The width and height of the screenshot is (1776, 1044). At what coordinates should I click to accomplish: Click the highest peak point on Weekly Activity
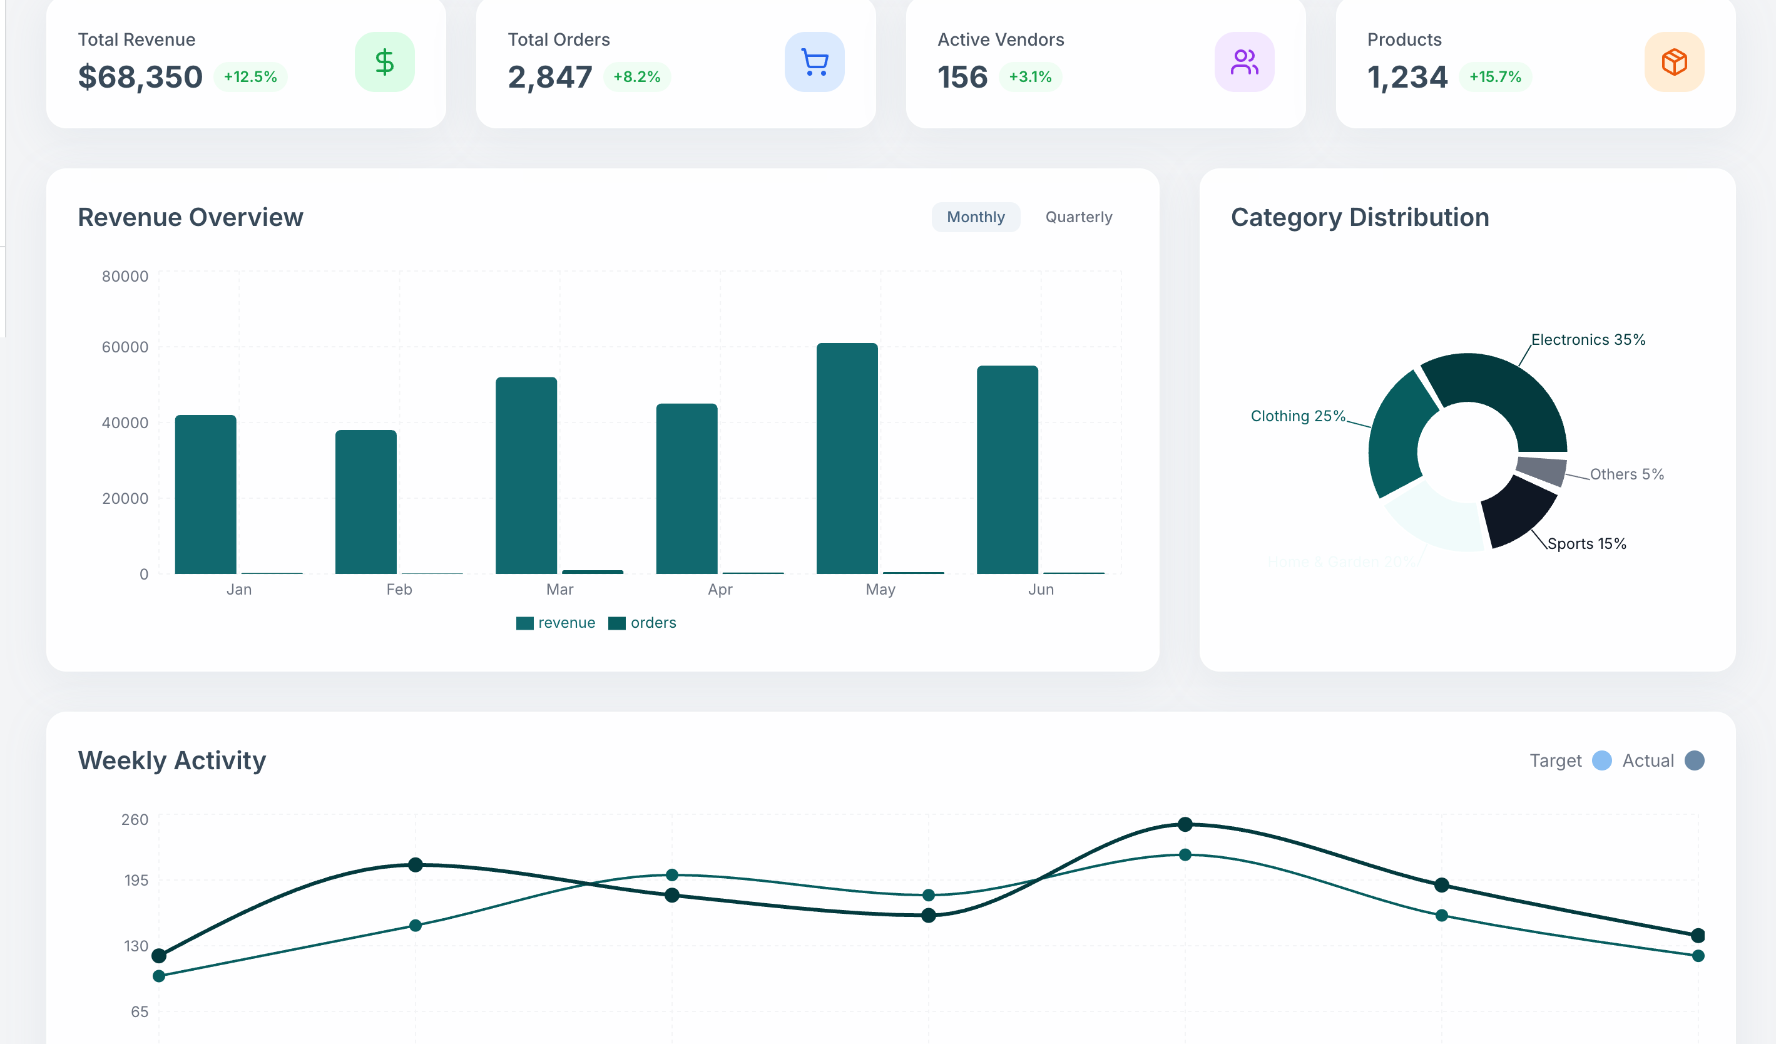coord(1185,824)
